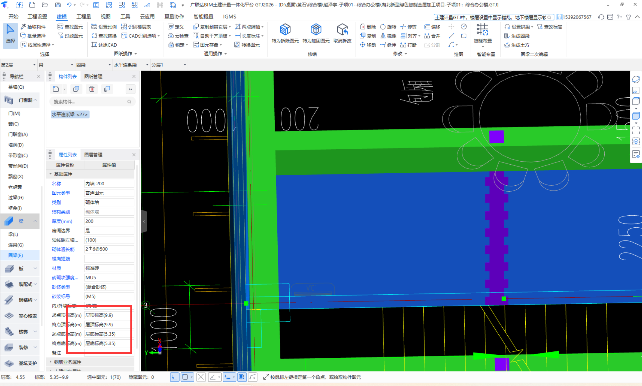The height and width of the screenshot is (386, 642).
Task: Open 梁 category dropdown
Action: pyautogui.click(x=56, y=65)
